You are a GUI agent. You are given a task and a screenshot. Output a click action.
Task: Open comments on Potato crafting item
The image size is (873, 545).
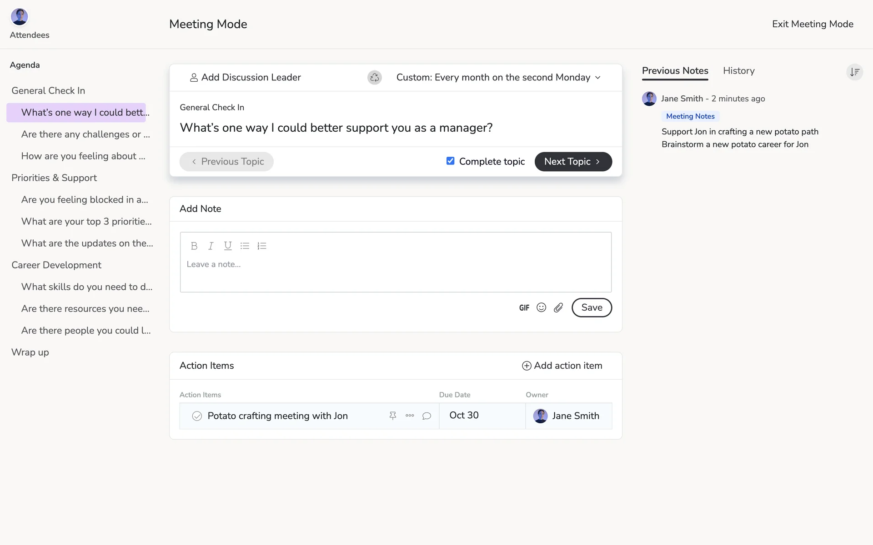[426, 416]
